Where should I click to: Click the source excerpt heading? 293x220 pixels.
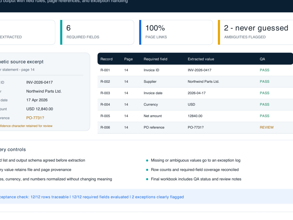pyautogui.click(x=22, y=62)
